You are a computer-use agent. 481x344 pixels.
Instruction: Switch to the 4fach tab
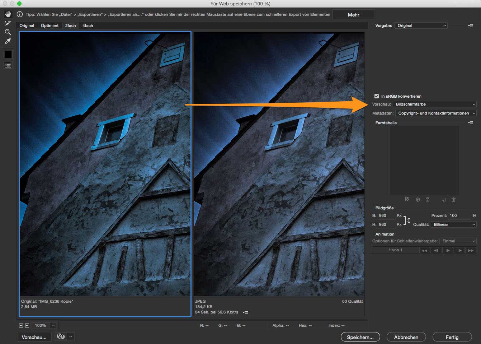pos(88,25)
